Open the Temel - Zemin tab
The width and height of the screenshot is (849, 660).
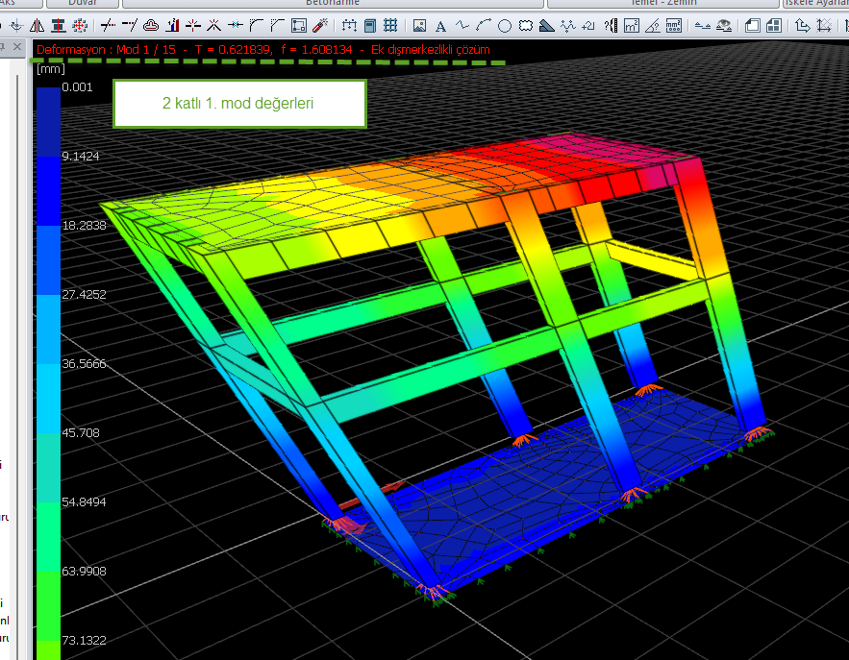[x=663, y=3]
